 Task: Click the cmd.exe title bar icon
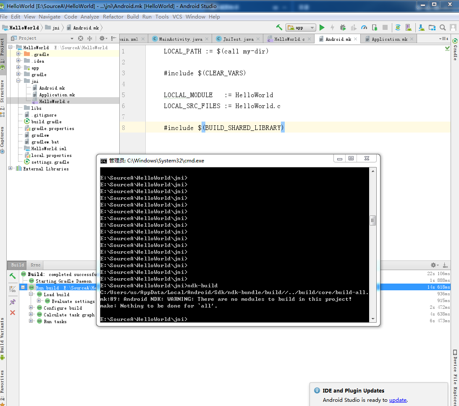click(104, 161)
